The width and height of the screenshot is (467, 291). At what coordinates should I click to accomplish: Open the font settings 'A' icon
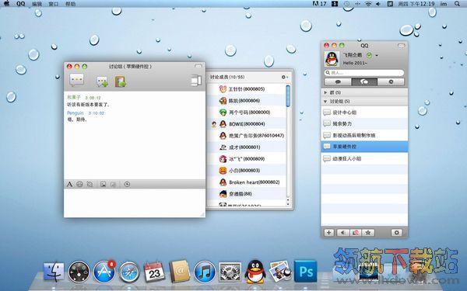click(x=69, y=184)
